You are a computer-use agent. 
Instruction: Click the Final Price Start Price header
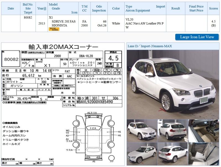[196, 9]
